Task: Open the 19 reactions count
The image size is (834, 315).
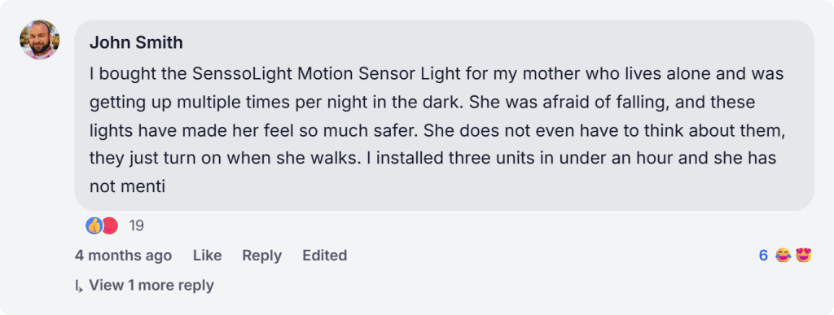Action: [x=137, y=225]
